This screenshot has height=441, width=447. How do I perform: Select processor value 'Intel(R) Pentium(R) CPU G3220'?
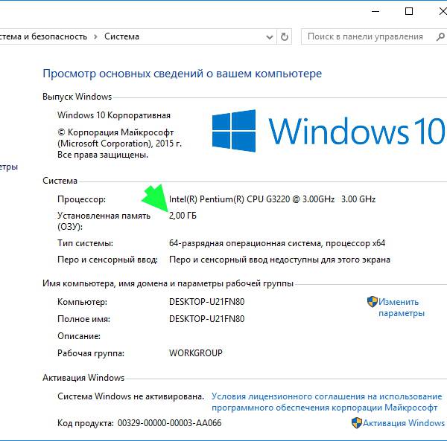229,199
